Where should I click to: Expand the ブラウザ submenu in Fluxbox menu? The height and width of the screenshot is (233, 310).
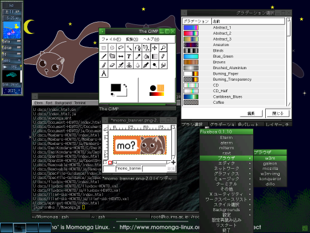226,158
